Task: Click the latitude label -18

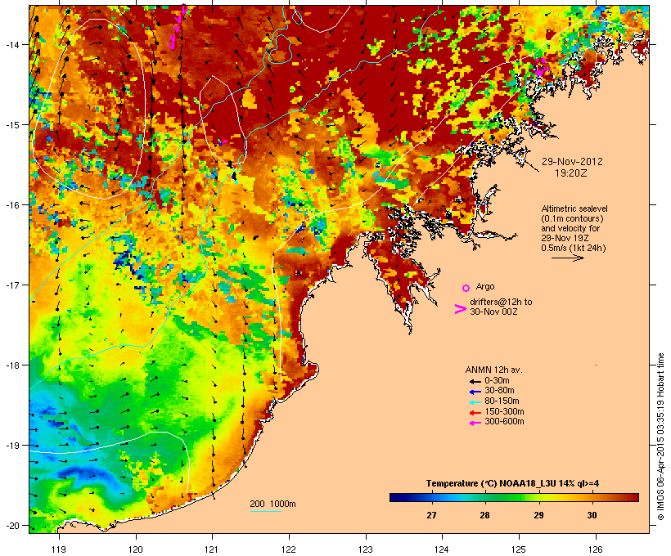Action: tap(12, 365)
